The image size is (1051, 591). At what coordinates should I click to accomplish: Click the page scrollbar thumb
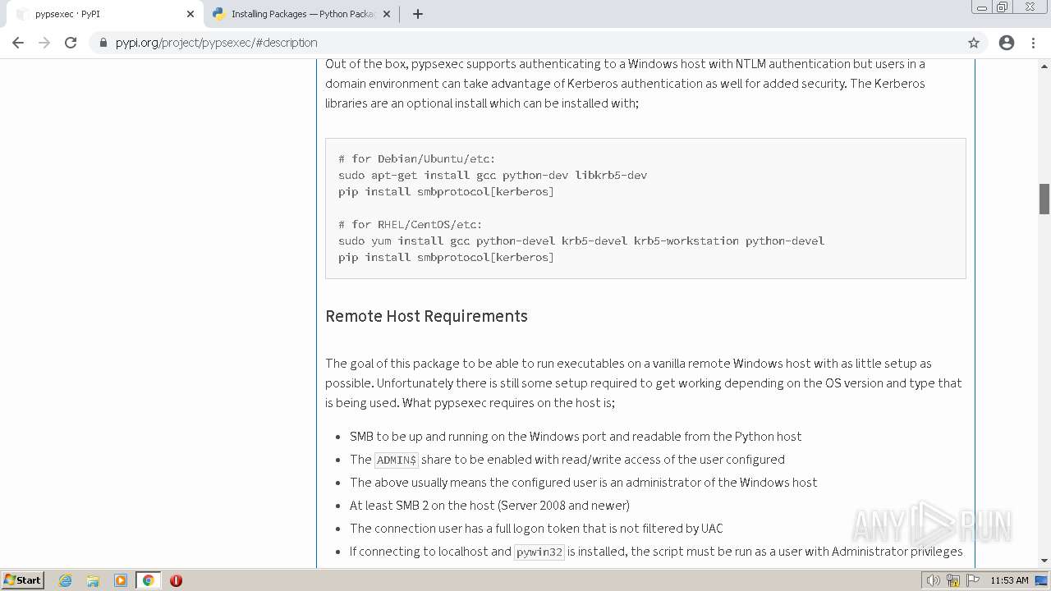pyautogui.click(x=1044, y=199)
